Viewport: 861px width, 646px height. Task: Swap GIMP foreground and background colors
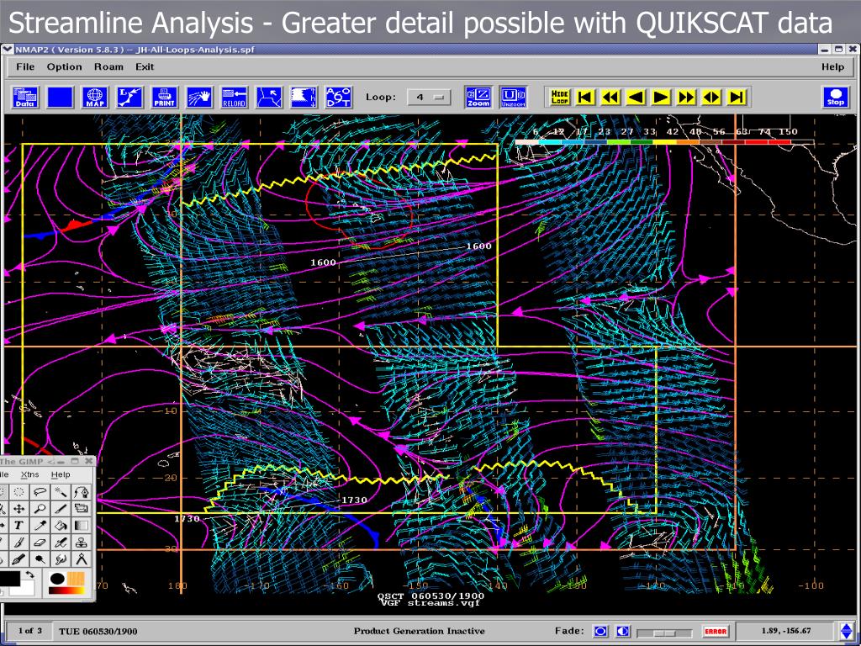click(29, 575)
